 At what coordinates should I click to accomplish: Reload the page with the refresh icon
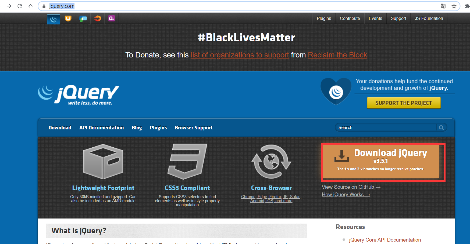point(20,6)
